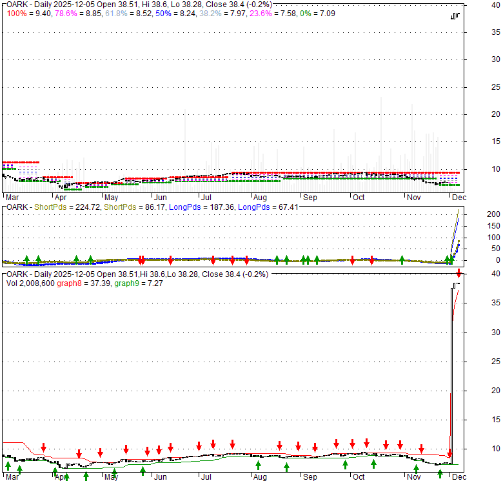
Task: Click the 20 price label on bottom panel axis
Action: tap(496, 391)
